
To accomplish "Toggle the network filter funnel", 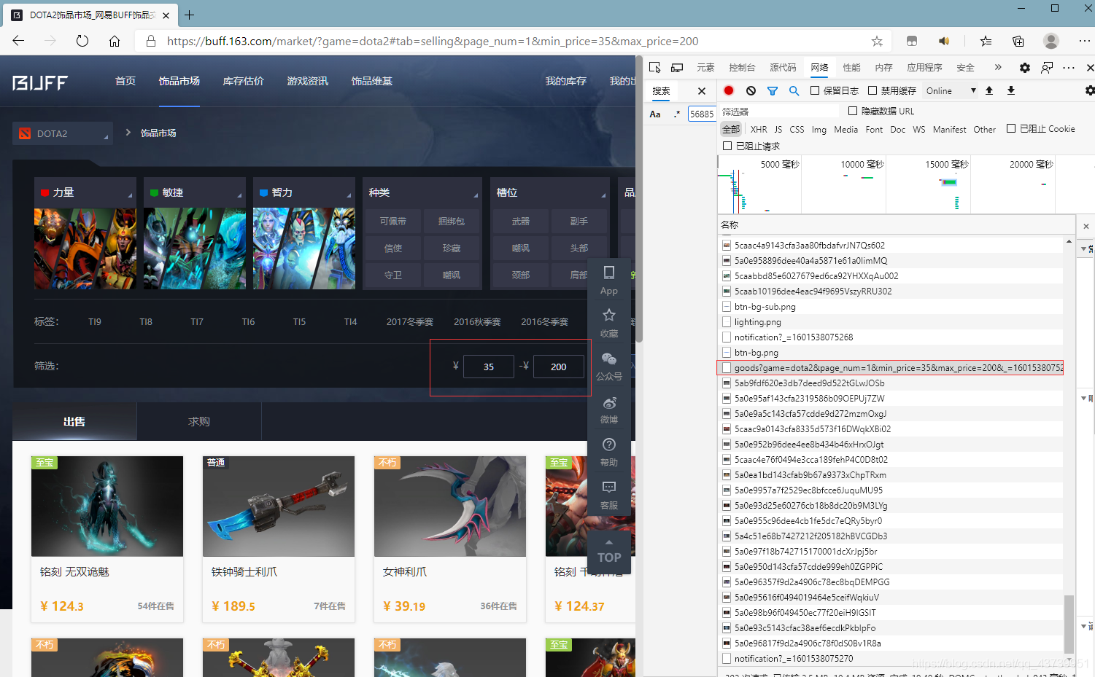I will coord(773,90).
